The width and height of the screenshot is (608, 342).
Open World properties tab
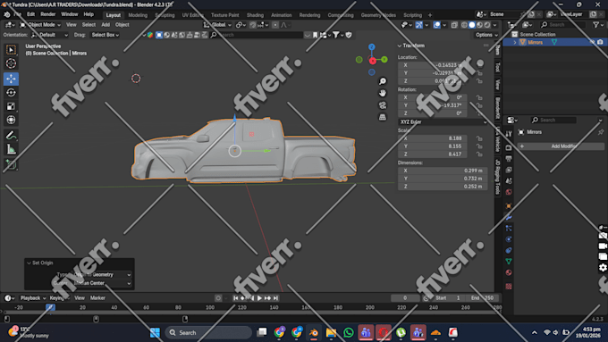pos(509,192)
